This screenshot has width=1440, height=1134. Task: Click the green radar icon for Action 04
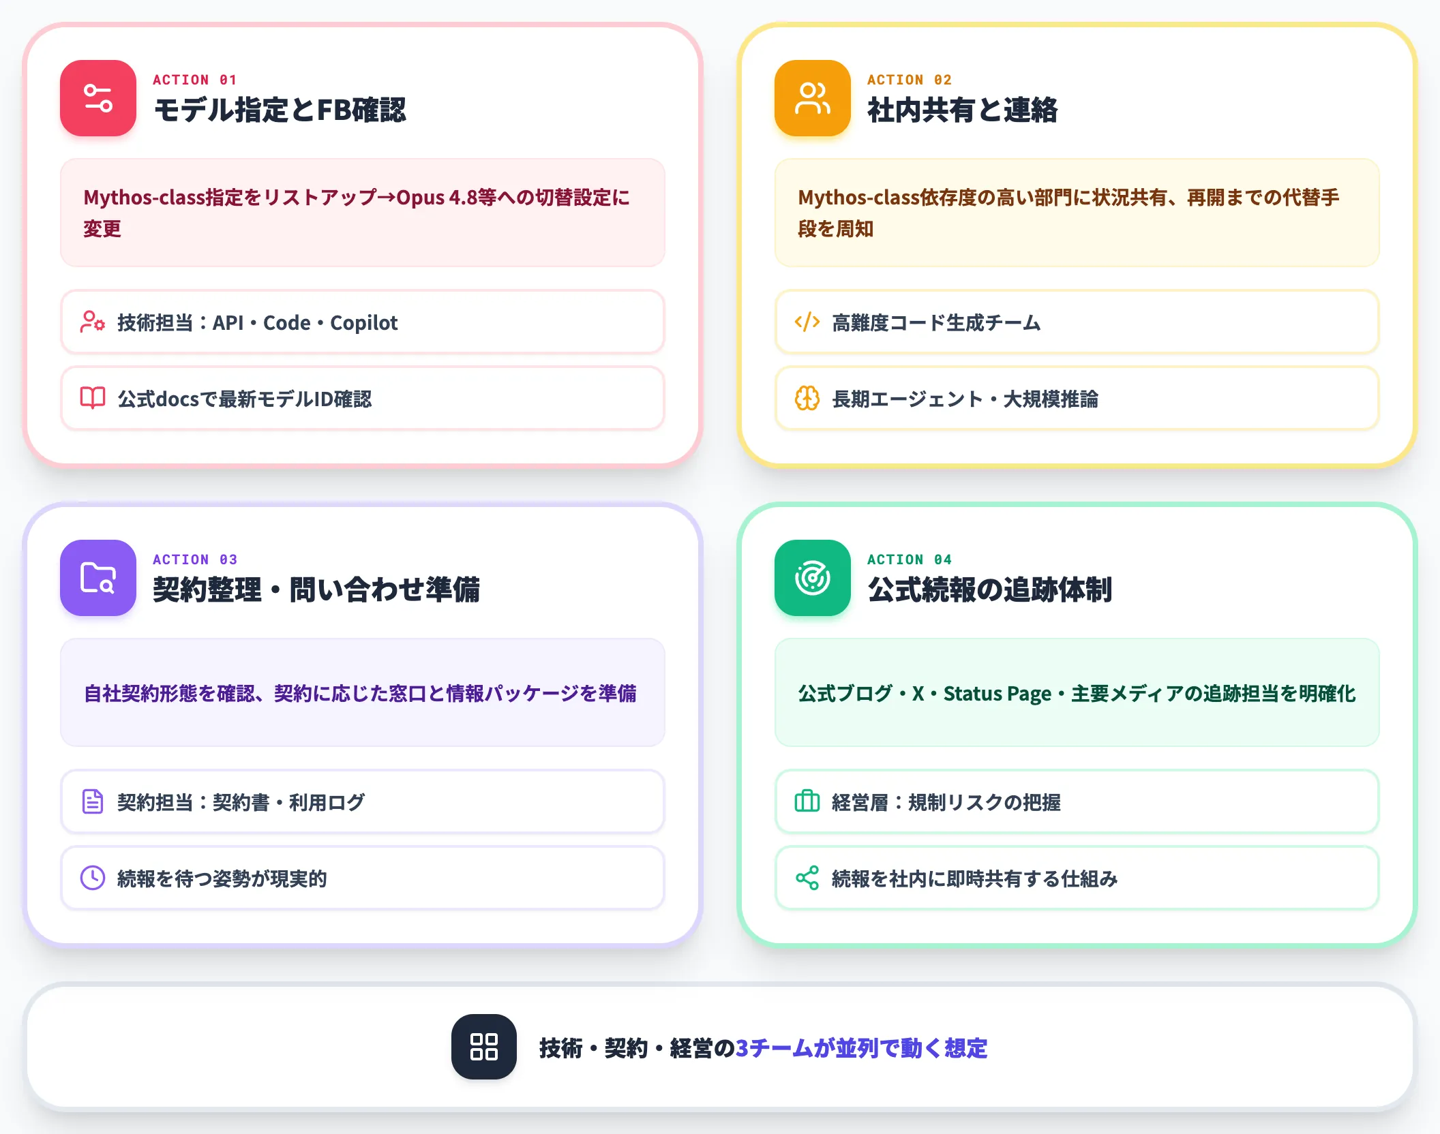click(813, 578)
